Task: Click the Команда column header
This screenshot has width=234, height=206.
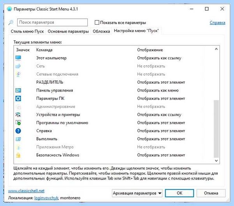Action: point(44,50)
